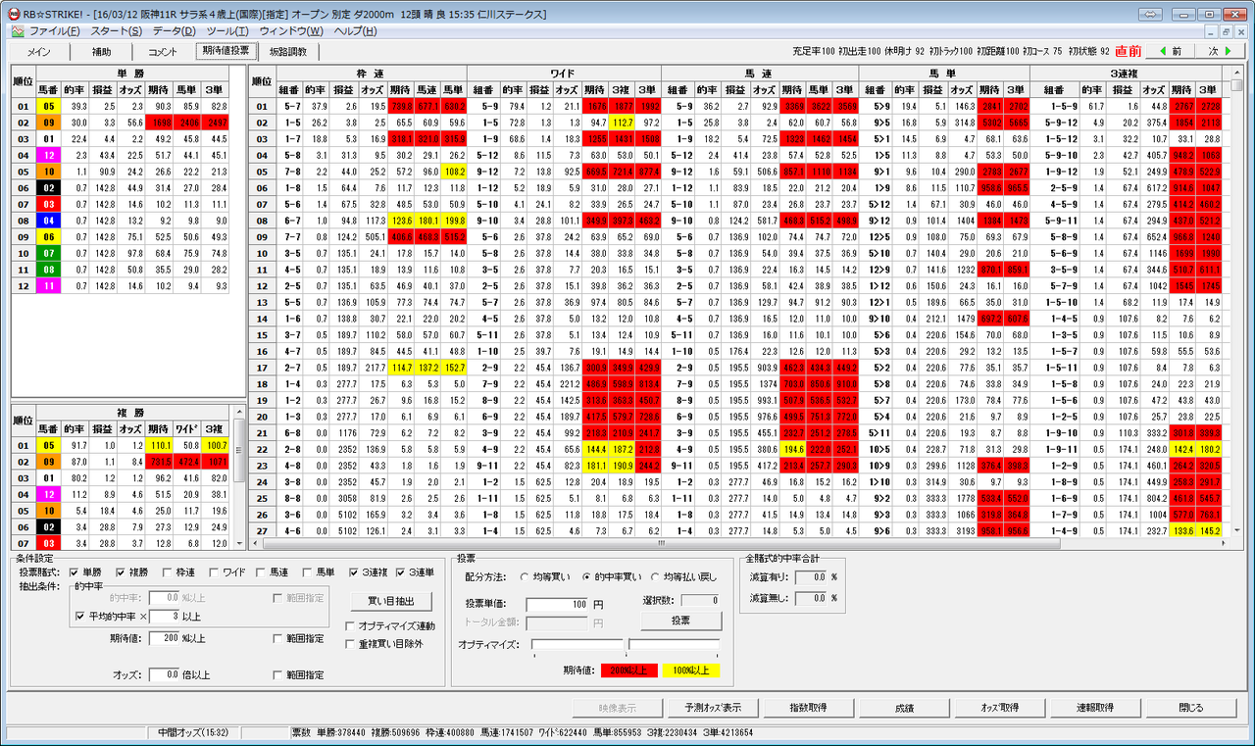Click the 3連複 section header

coord(1125,73)
